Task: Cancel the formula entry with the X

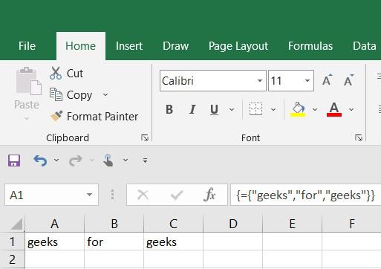Action: pos(143,195)
